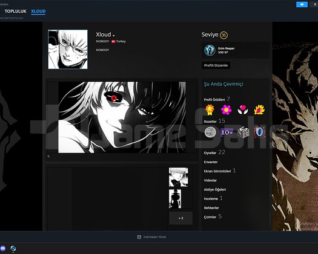Click the silver coin badge icon
Viewport: 318px width, 254px height.
210,132
